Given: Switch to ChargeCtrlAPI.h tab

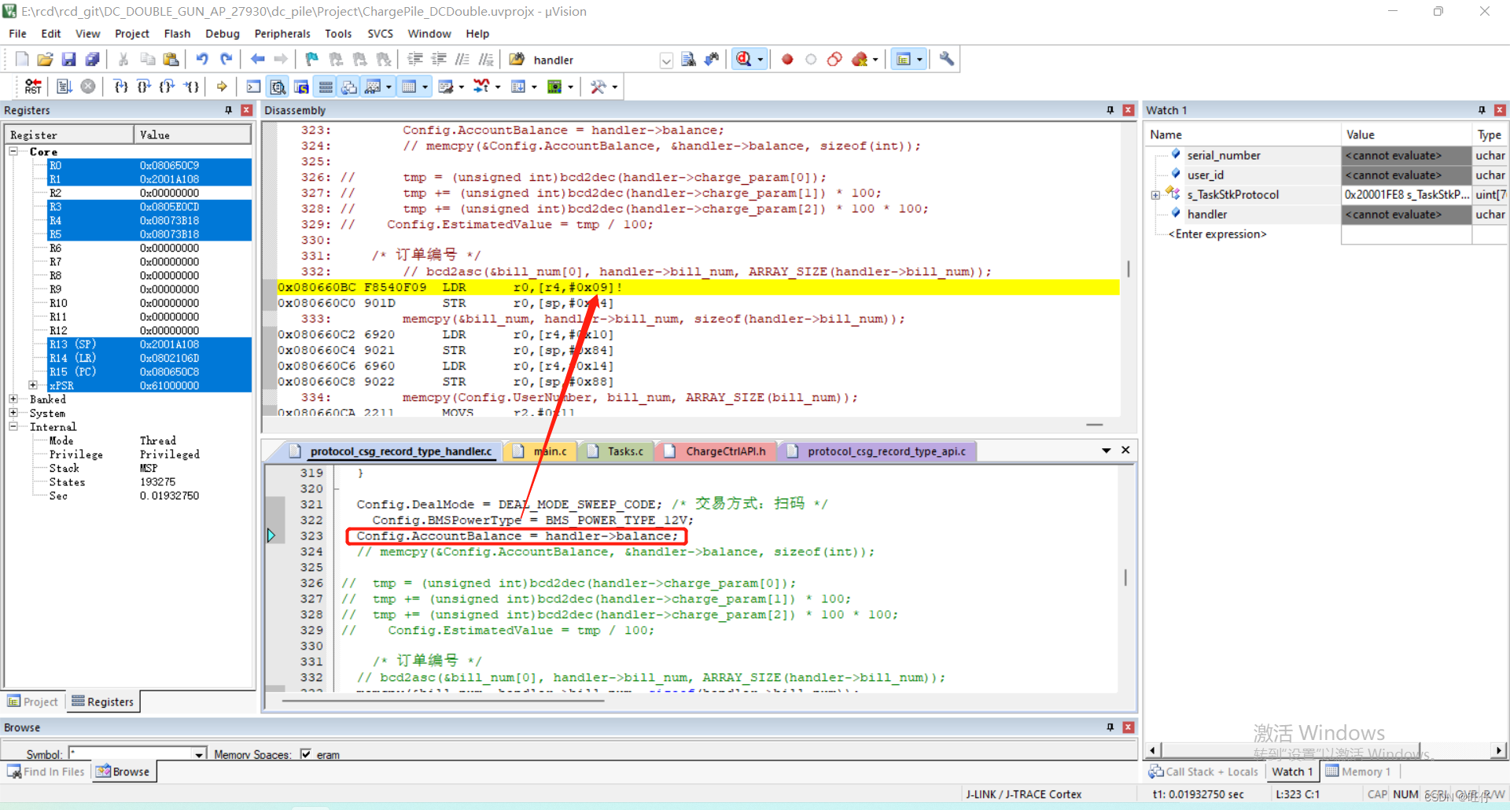Looking at the screenshot, I should point(716,451).
